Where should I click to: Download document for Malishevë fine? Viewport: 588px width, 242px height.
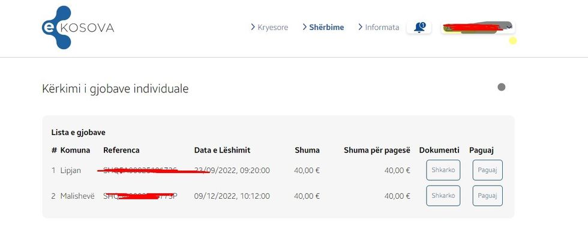click(443, 196)
